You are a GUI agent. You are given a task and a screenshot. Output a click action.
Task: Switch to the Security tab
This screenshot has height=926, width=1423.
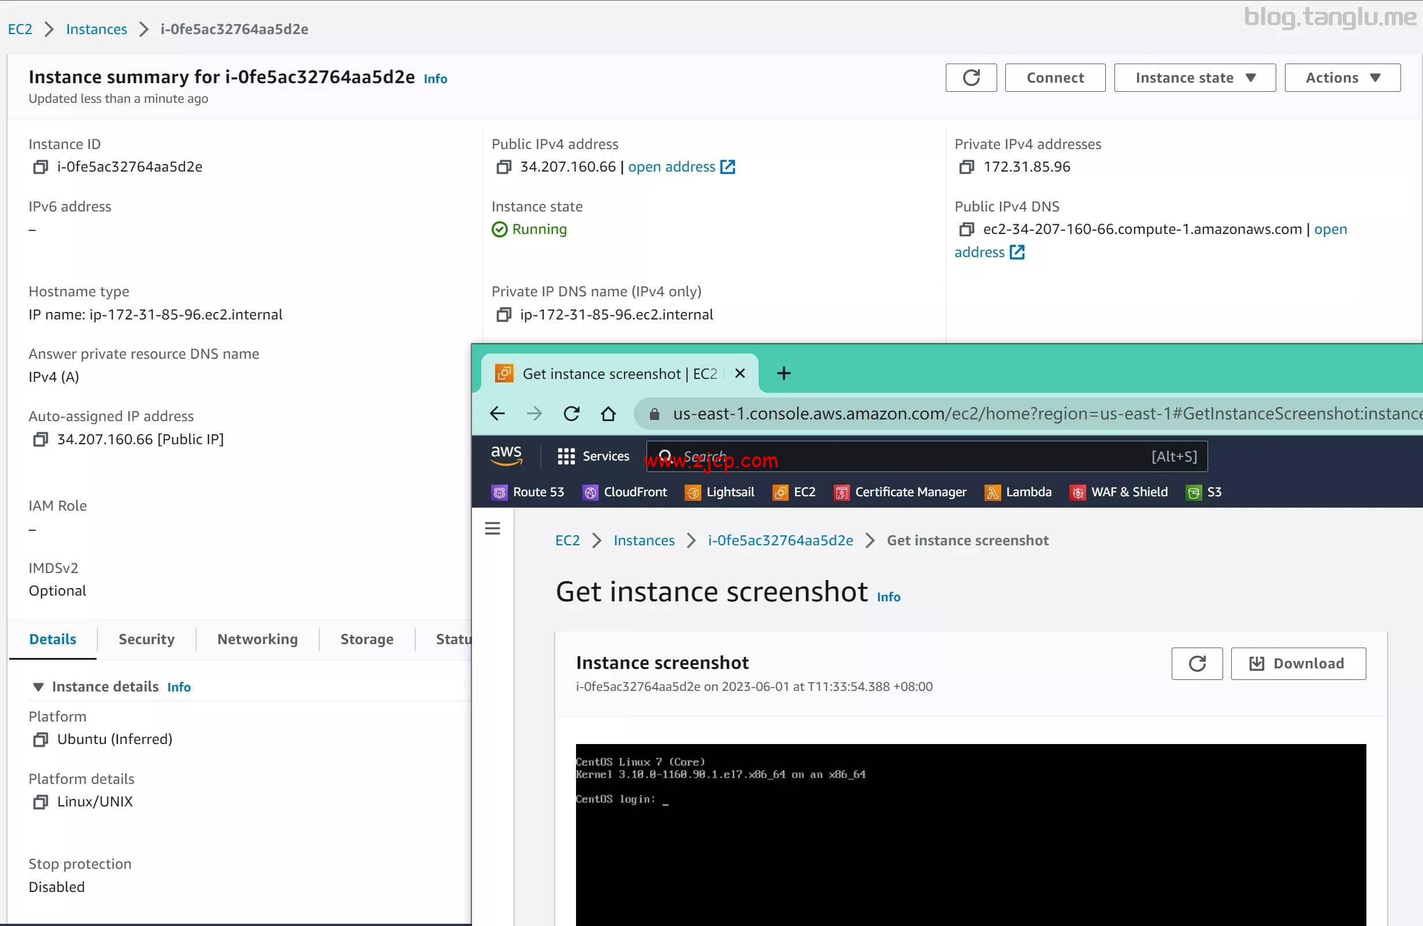pos(147,639)
